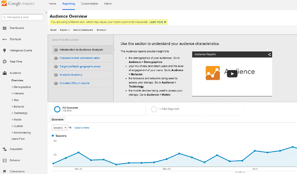Image resolution: width=297 pixels, height=174 pixels.
Task: Click the Real-Time clock icon
Action: (x=5, y=62)
